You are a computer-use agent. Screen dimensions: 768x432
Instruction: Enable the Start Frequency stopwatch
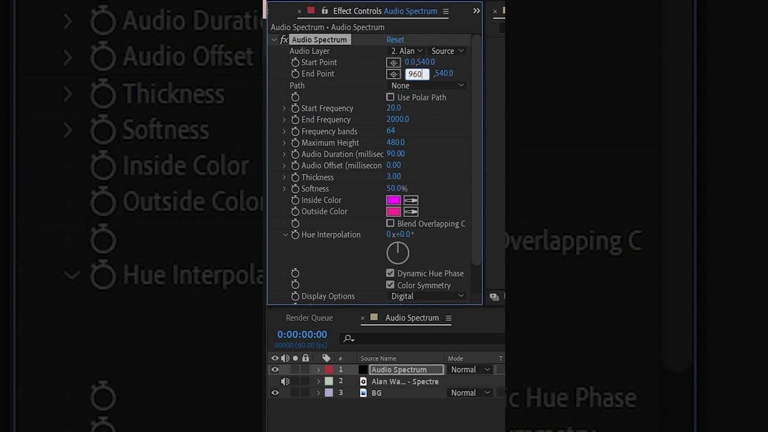click(295, 109)
